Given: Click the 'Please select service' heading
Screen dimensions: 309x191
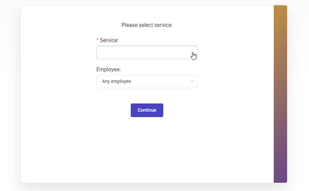Looking at the screenshot, I should coord(147,25).
